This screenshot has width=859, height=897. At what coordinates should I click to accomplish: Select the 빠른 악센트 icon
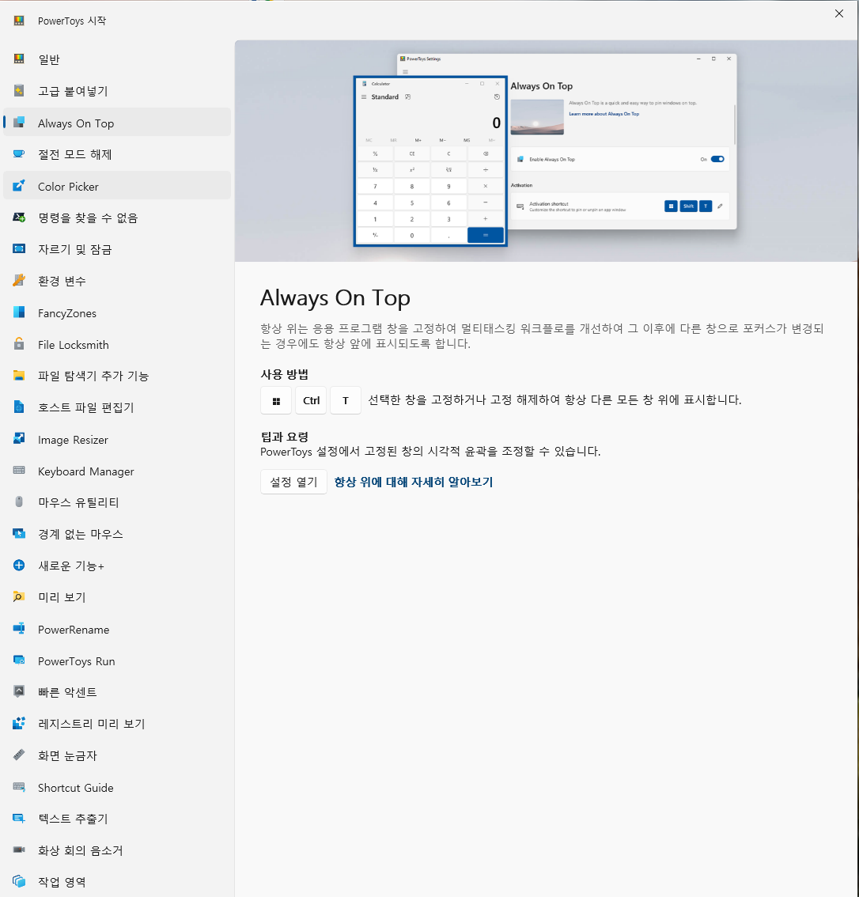19,691
